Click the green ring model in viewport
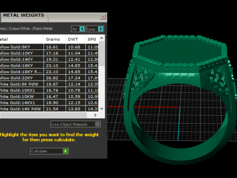237x178 pixels. pos(179,99)
